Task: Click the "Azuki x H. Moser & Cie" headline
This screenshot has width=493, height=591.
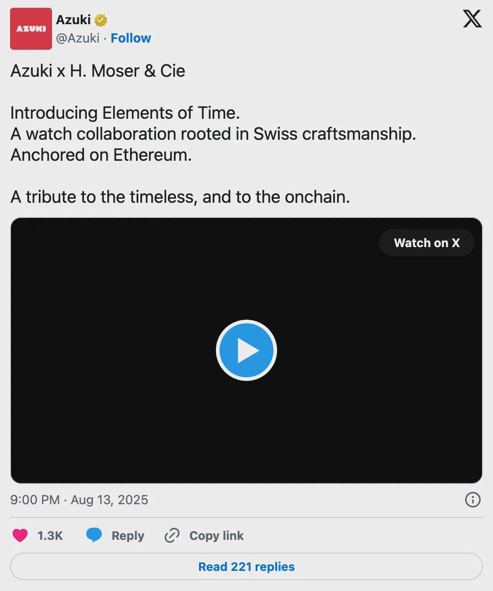Action: tap(98, 71)
